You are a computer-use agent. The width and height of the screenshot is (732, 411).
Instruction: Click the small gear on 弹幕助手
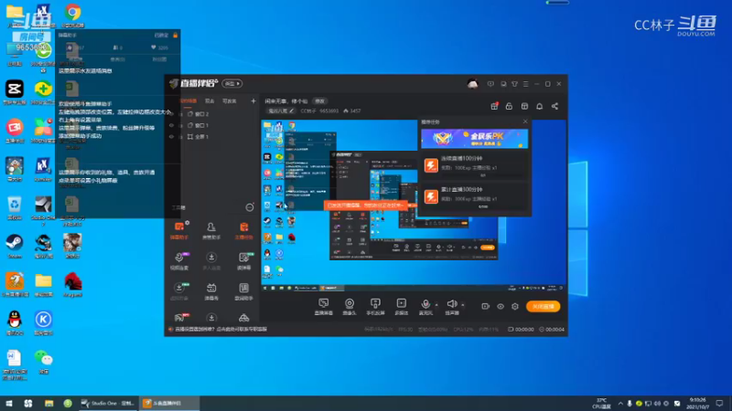pos(187,223)
